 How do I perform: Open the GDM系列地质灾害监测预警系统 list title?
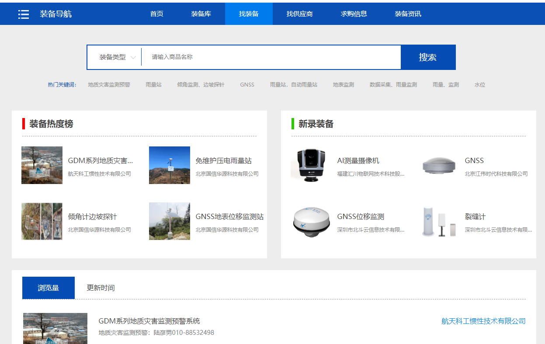[149, 321]
